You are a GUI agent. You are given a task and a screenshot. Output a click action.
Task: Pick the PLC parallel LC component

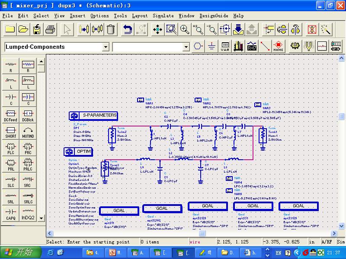(10, 148)
